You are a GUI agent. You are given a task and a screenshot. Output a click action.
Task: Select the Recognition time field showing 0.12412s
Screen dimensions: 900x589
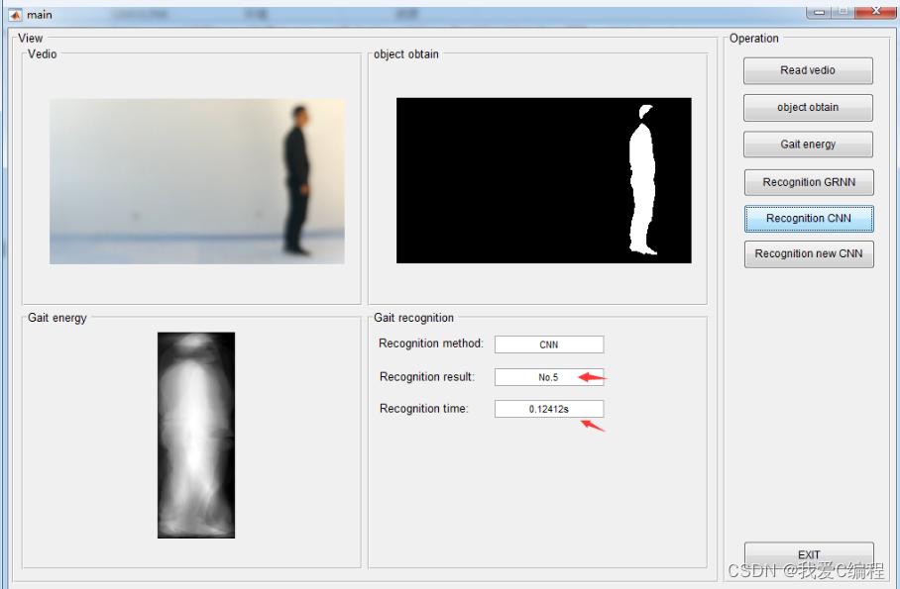pos(548,409)
